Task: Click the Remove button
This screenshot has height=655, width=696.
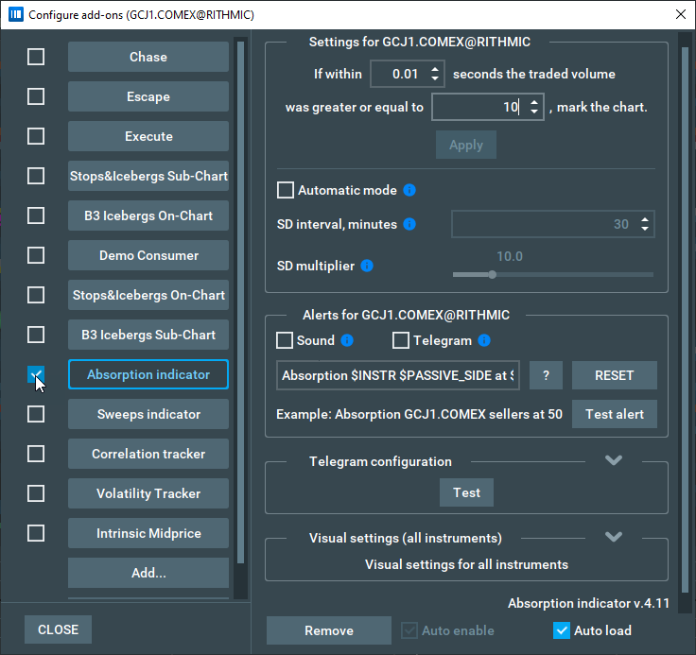Action: coord(328,630)
